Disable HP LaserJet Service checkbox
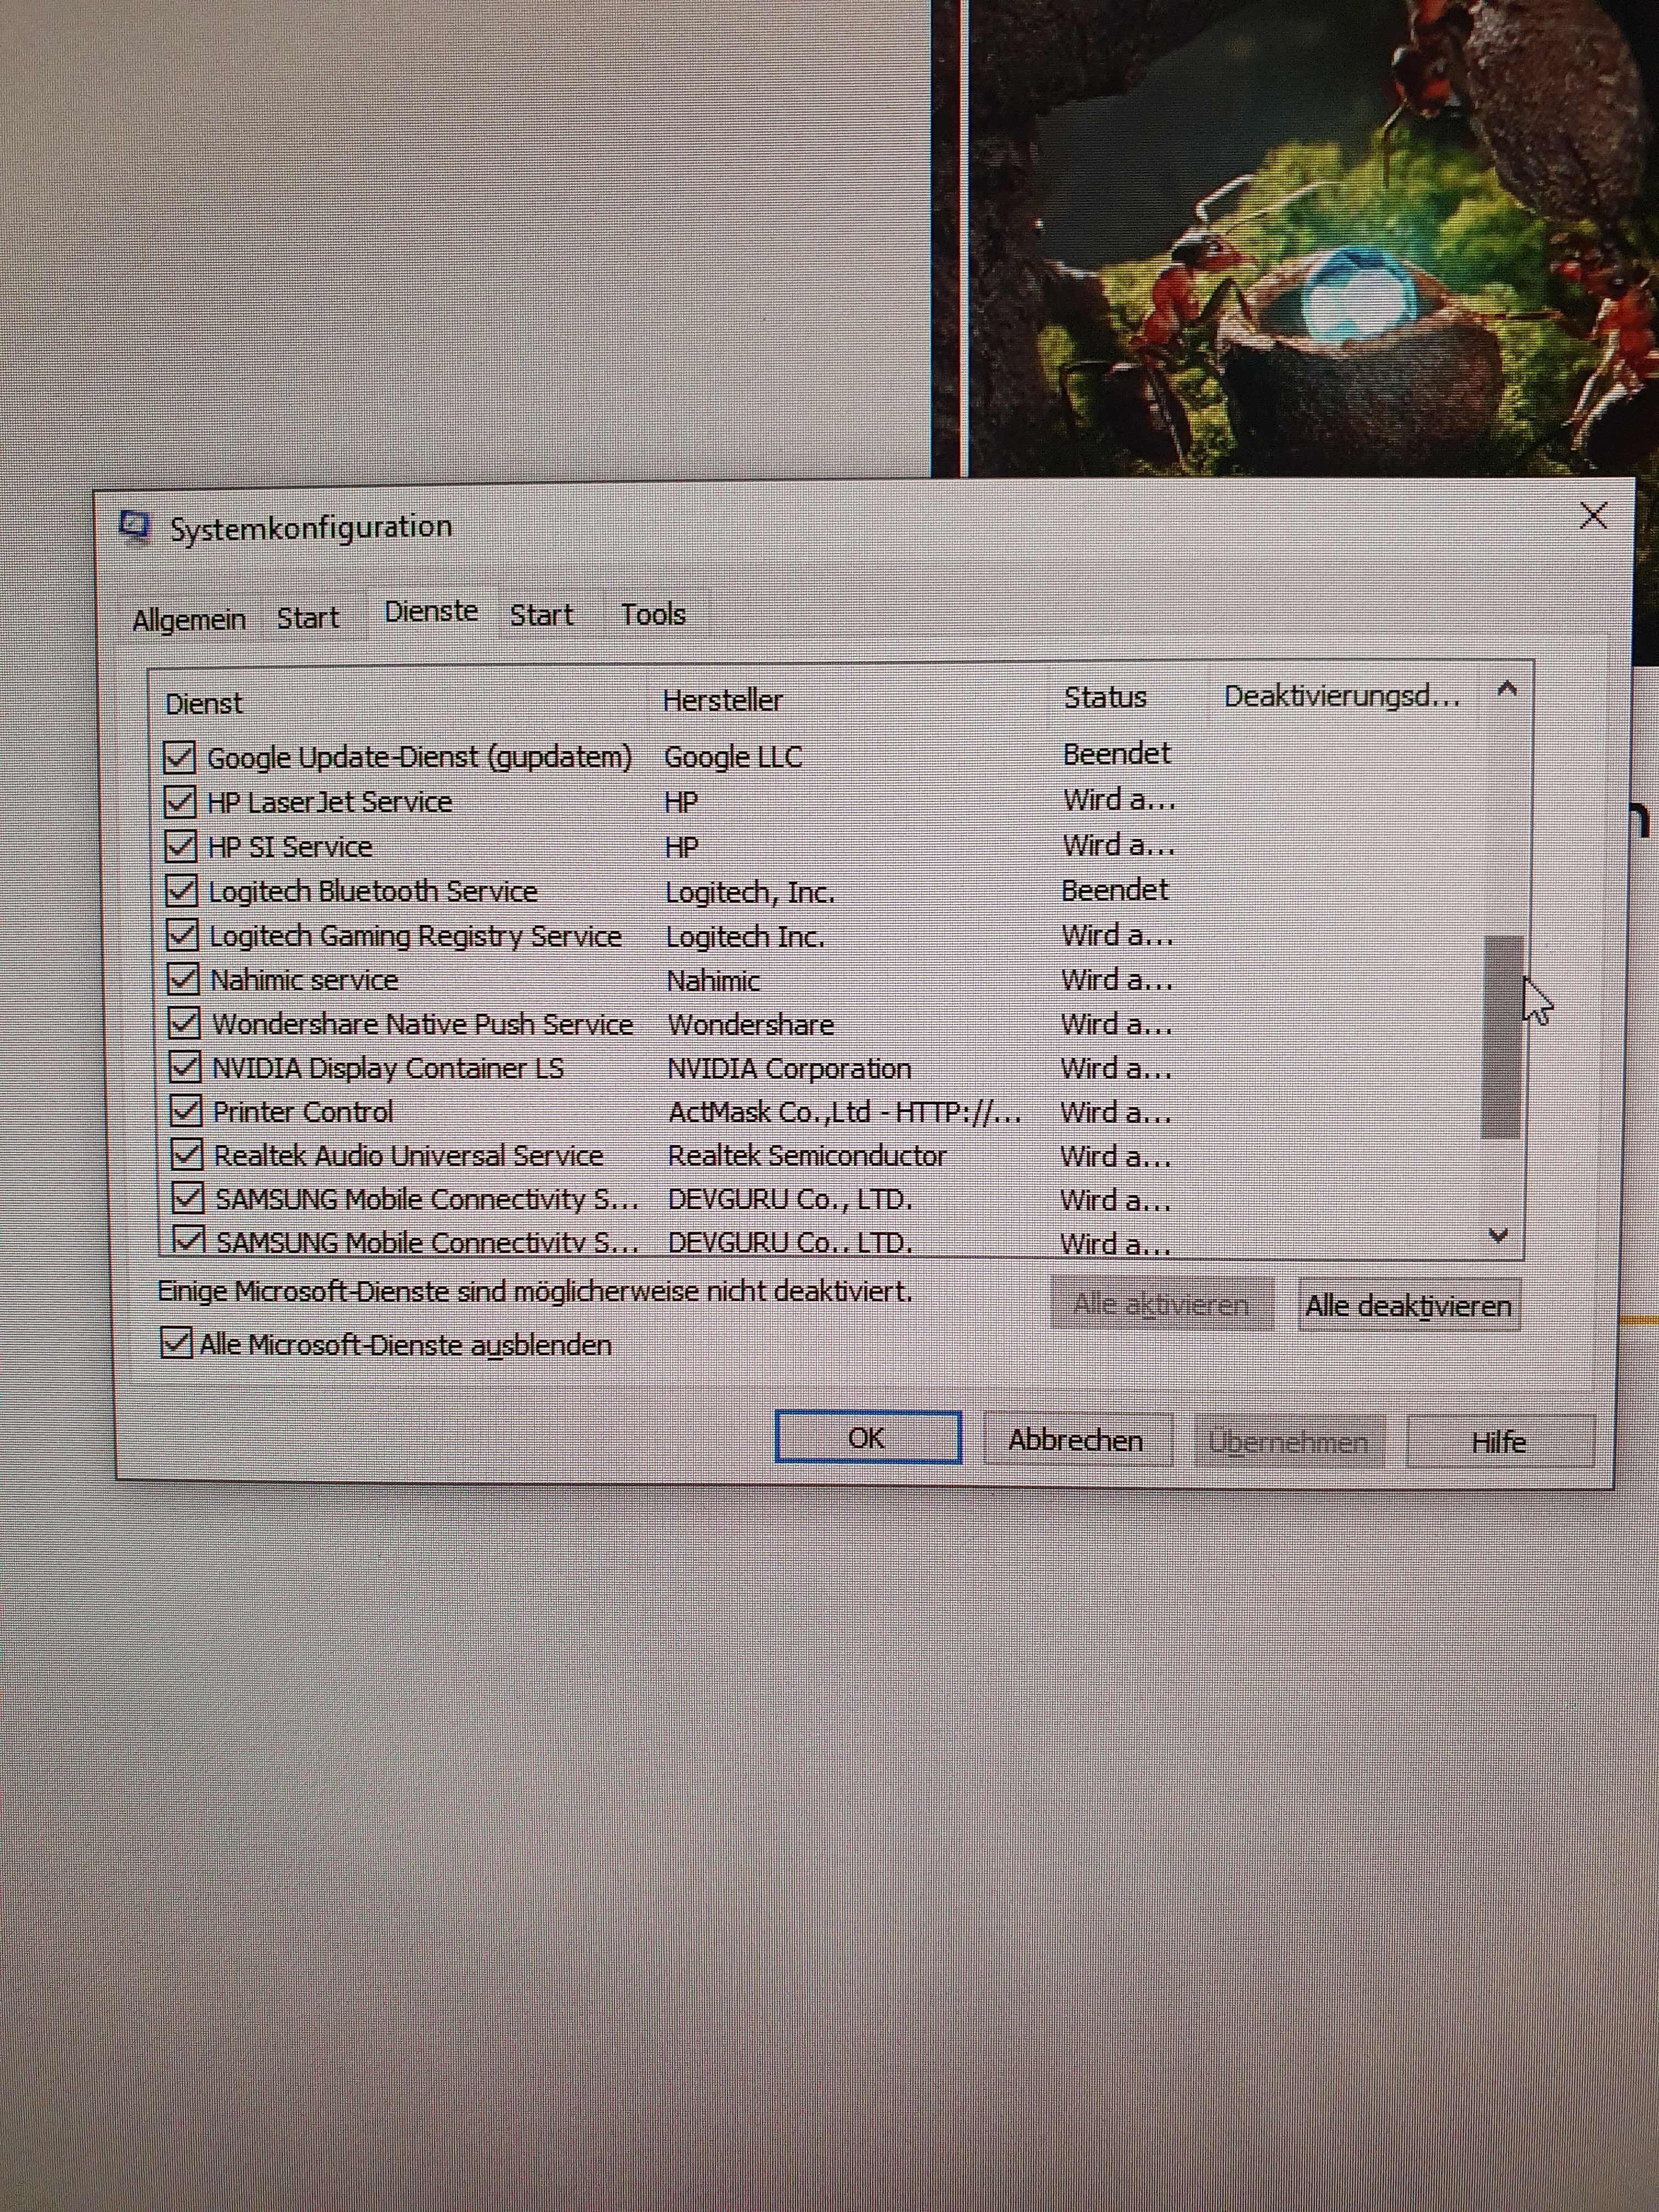This screenshot has height=2212, width=1659. click(x=180, y=802)
